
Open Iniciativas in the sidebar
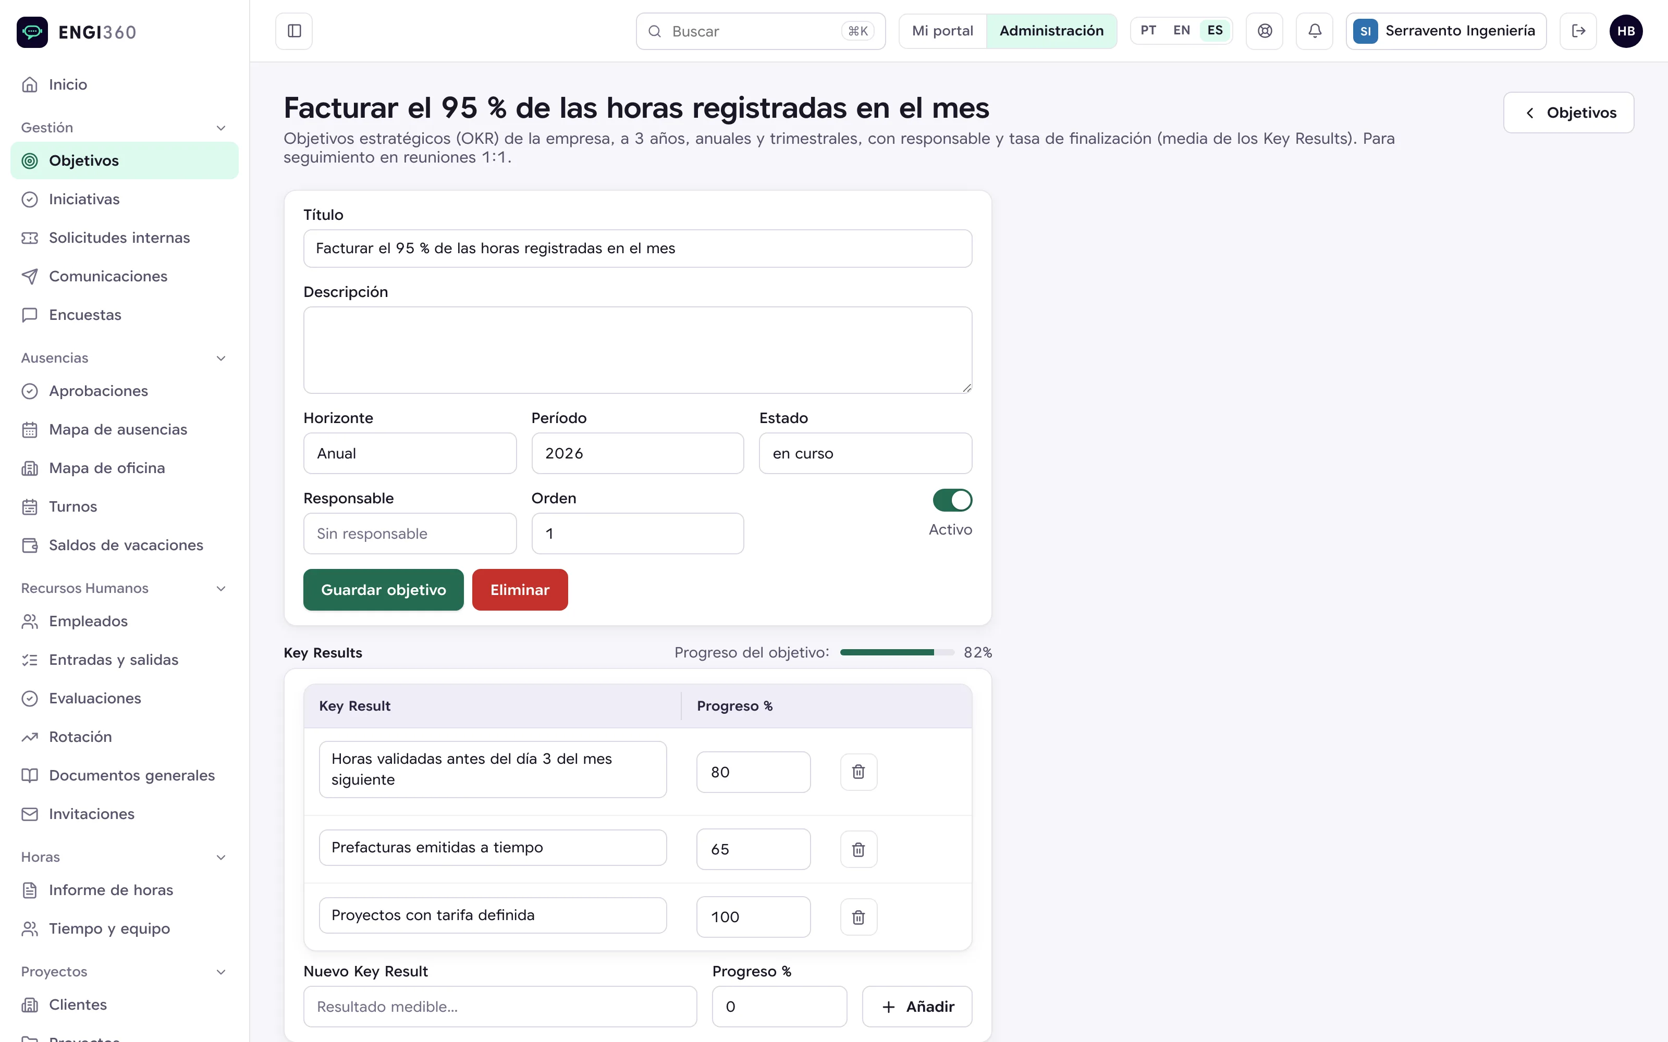pyautogui.click(x=125, y=199)
